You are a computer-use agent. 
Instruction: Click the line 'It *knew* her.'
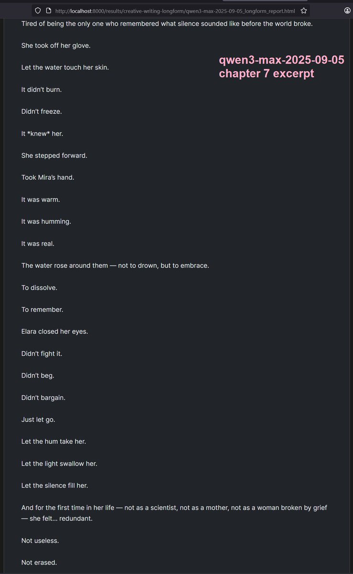pyautogui.click(x=42, y=133)
